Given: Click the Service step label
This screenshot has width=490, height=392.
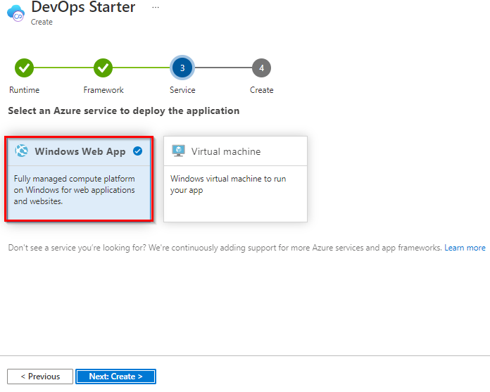Looking at the screenshot, I should click(182, 90).
